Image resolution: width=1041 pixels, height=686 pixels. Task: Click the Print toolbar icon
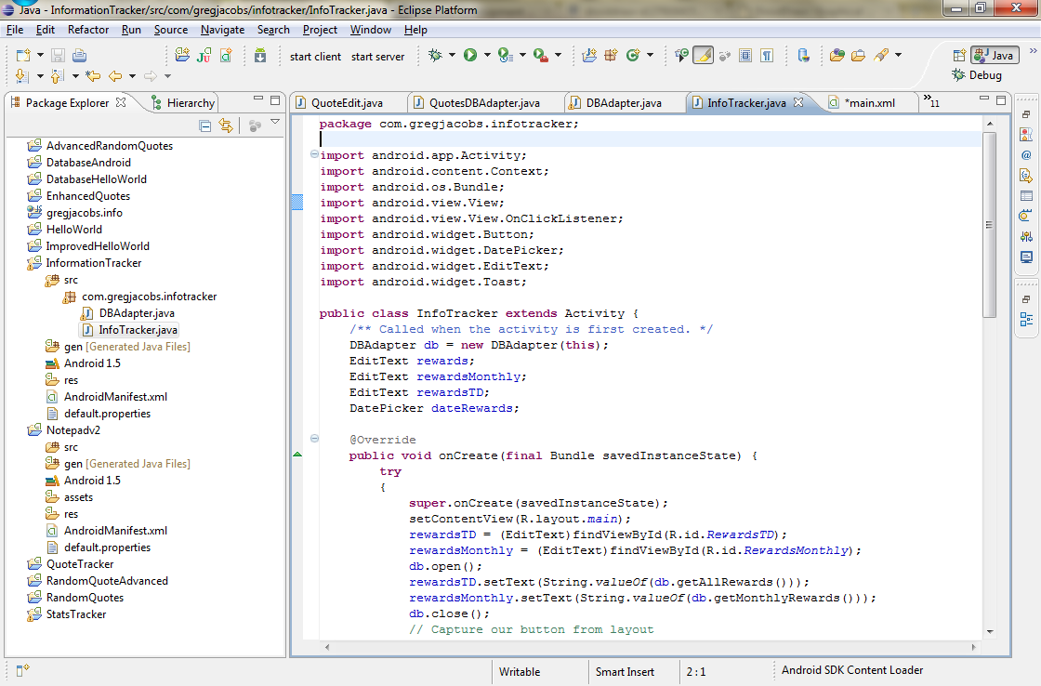click(x=80, y=57)
